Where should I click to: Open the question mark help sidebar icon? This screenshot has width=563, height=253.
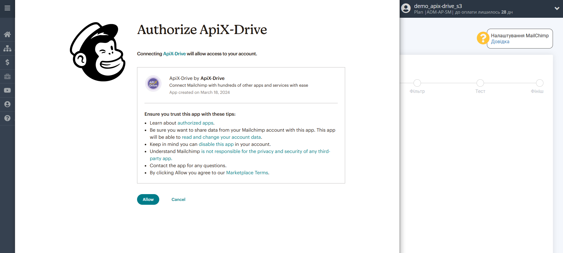tap(7, 118)
